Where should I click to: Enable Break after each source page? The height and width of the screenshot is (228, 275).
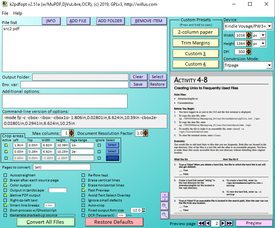[5, 180]
